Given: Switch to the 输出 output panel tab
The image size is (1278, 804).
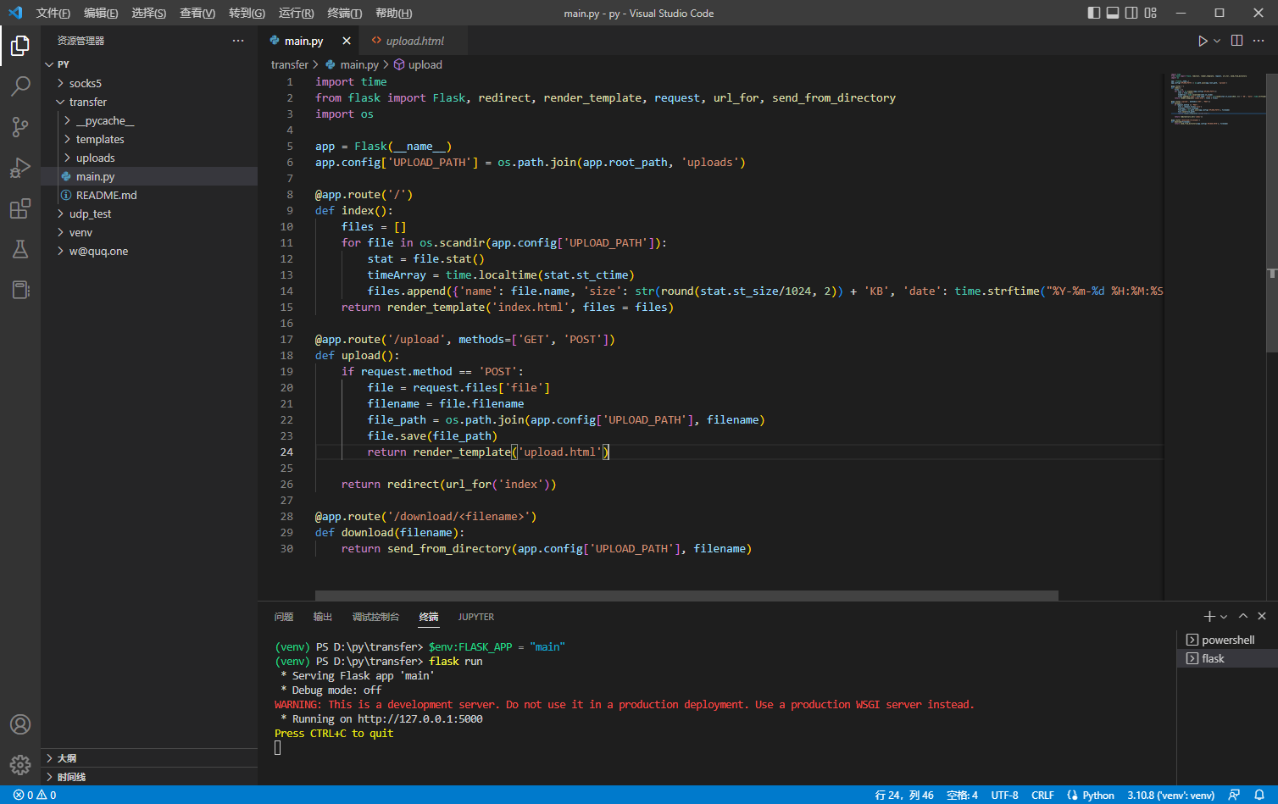Looking at the screenshot, I should point(323,617).
